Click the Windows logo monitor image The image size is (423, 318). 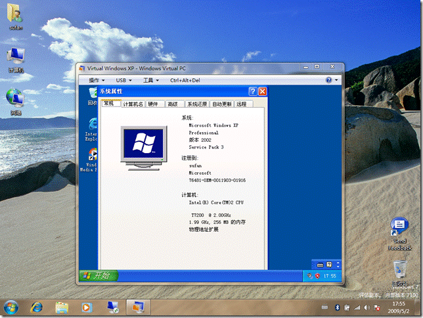[144, 148]
